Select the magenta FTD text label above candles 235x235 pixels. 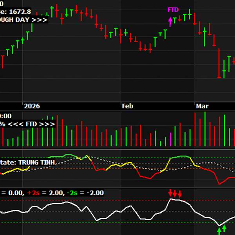click(172, 10)
